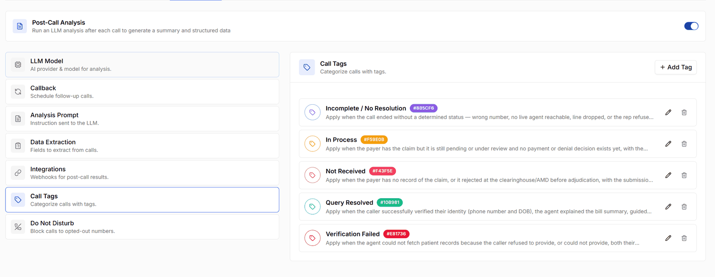715x277 pixels.
Task: Click the Incomplete / No Resolution tag name
Action: tap(366, 108)
